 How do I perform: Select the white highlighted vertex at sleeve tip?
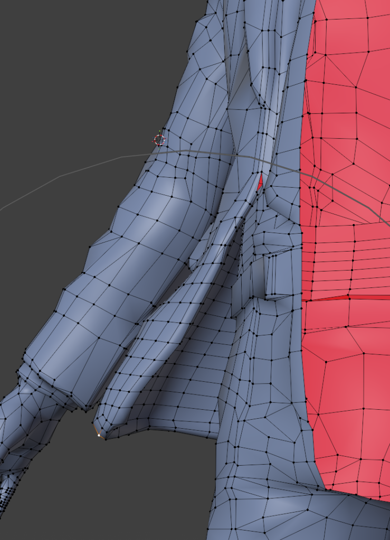(99, 436)
